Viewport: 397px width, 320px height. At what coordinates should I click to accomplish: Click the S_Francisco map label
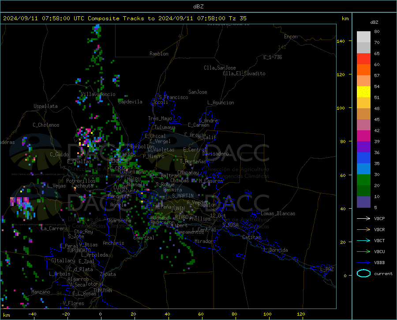173,97
